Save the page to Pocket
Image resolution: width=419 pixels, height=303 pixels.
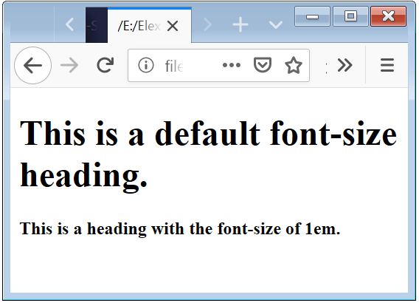pyautogui.click(x=263, y=65)
